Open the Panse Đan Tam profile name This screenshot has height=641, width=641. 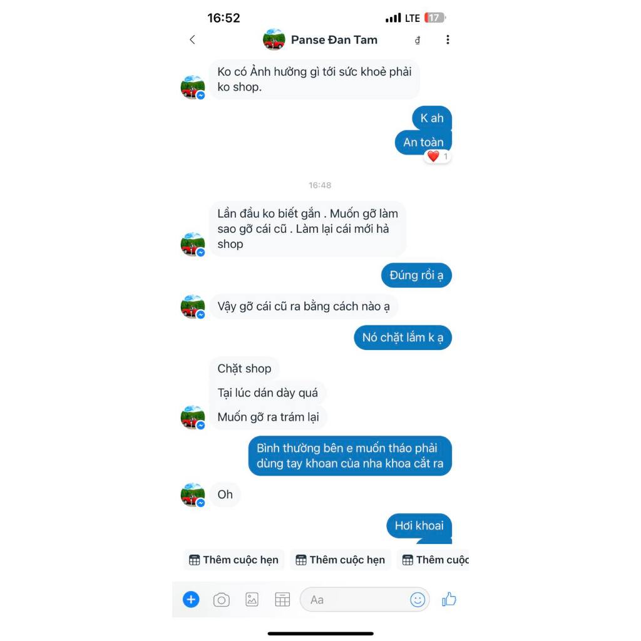coord(334,40)
